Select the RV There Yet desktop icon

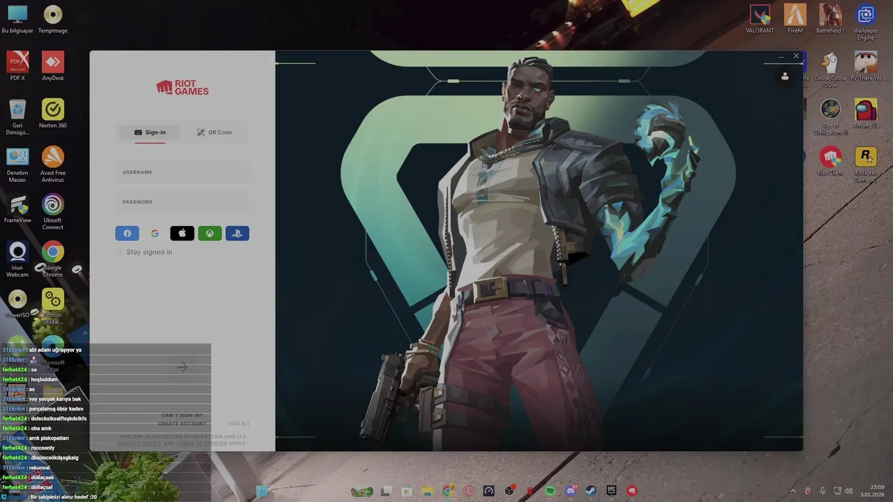tap(866, 66)
